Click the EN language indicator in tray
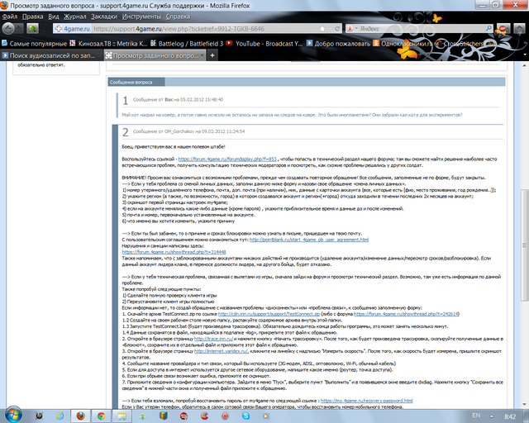Viewport: 529px width, 423px height. (x=477, y=412)
